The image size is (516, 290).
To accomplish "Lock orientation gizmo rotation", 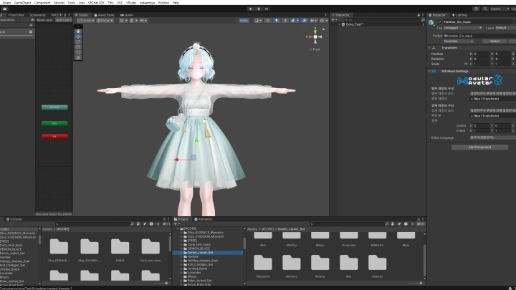I will click(x=323, y=29).
